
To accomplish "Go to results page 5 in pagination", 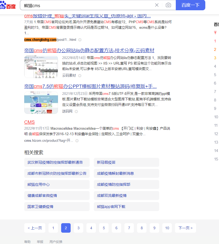I will pos(104,228).
